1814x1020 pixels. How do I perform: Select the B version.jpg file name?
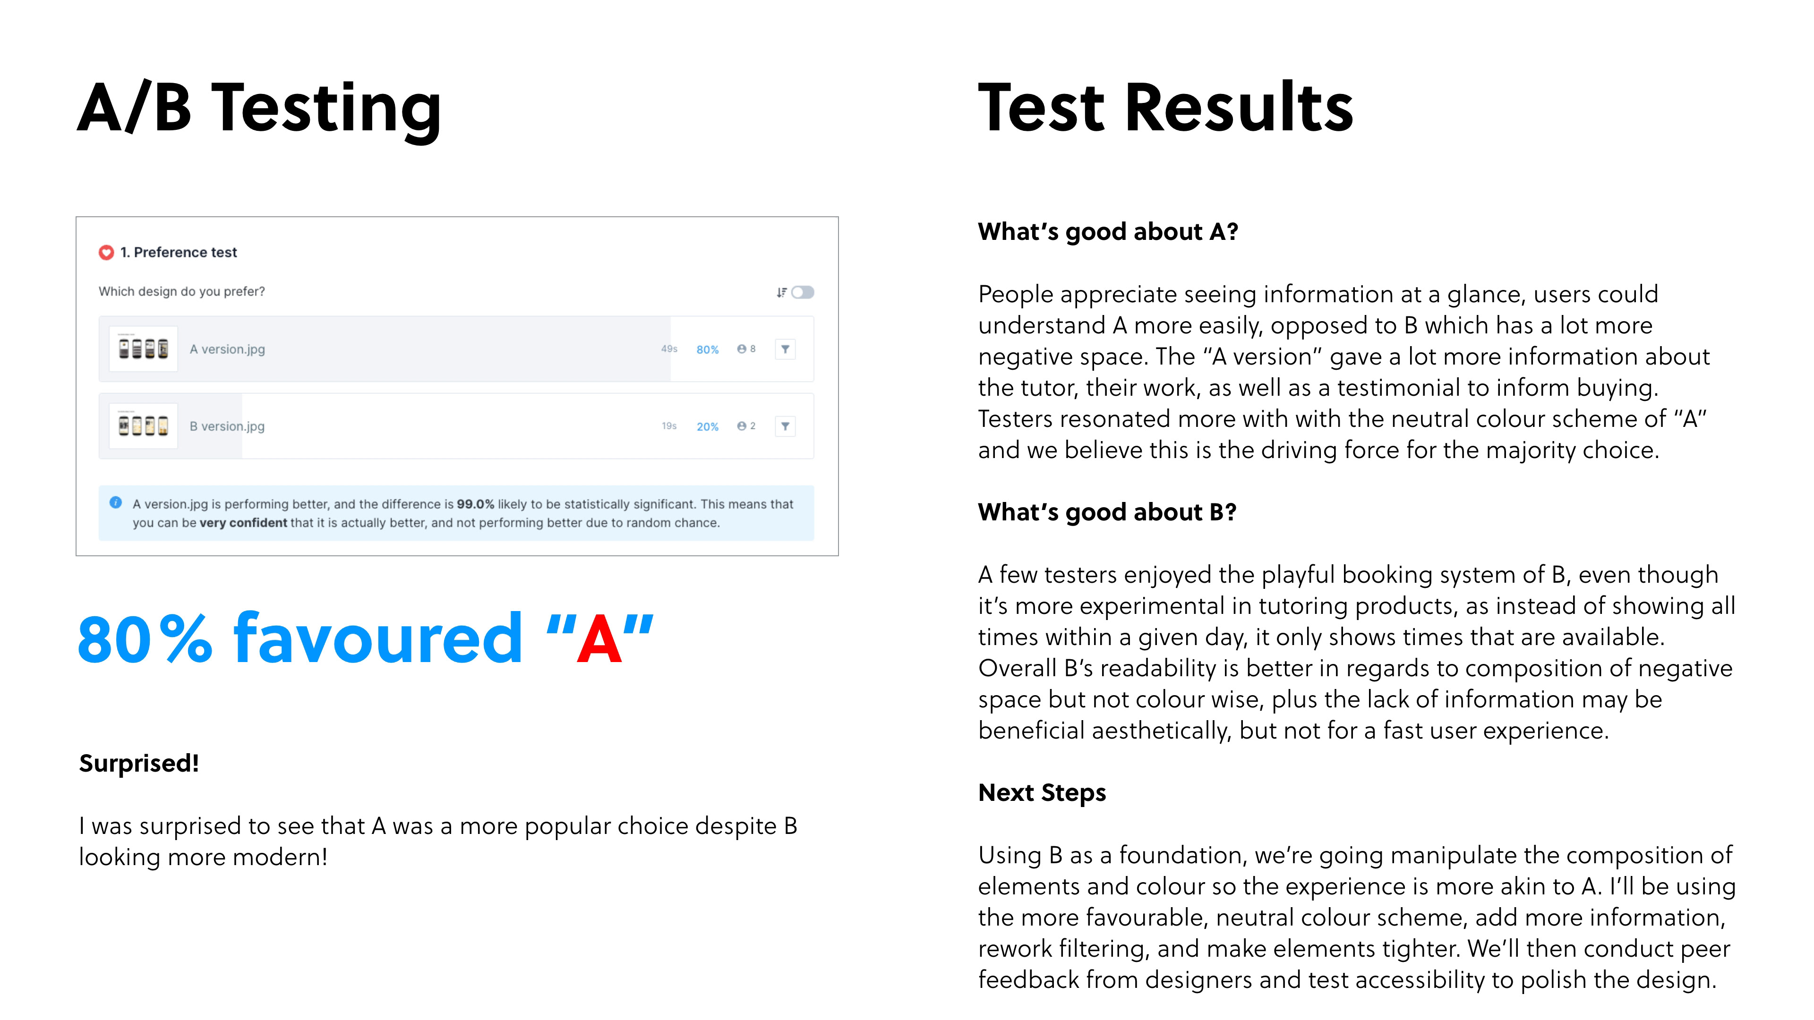point(227,426)
